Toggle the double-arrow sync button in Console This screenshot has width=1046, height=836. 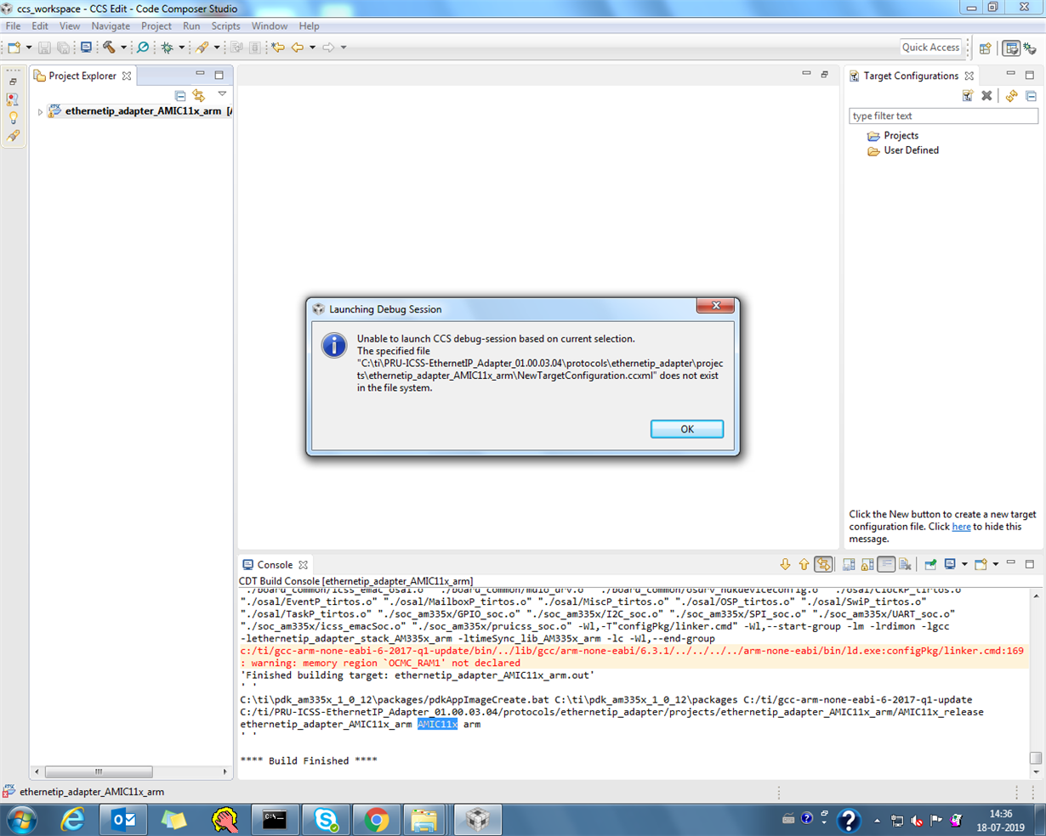(823, 564)
